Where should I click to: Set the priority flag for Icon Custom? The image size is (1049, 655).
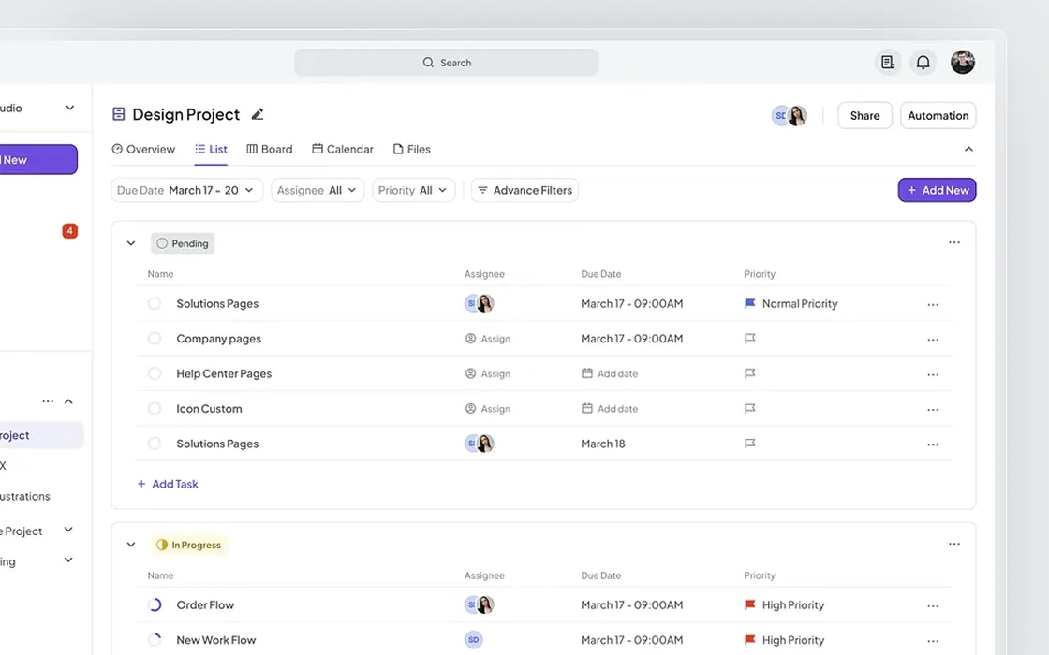pos(750,408)
